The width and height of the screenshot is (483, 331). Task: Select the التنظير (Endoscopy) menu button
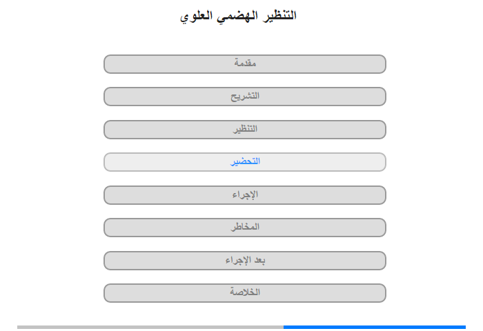point(245,130)
